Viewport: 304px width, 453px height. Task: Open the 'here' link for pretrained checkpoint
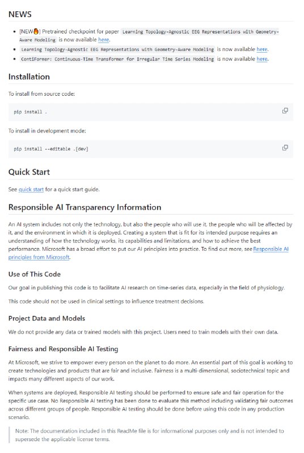pyautogui.click(x=104, y=40)
